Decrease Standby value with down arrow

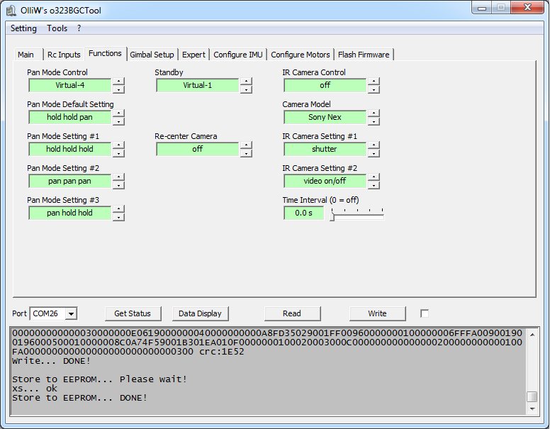(x=246, y=89)
